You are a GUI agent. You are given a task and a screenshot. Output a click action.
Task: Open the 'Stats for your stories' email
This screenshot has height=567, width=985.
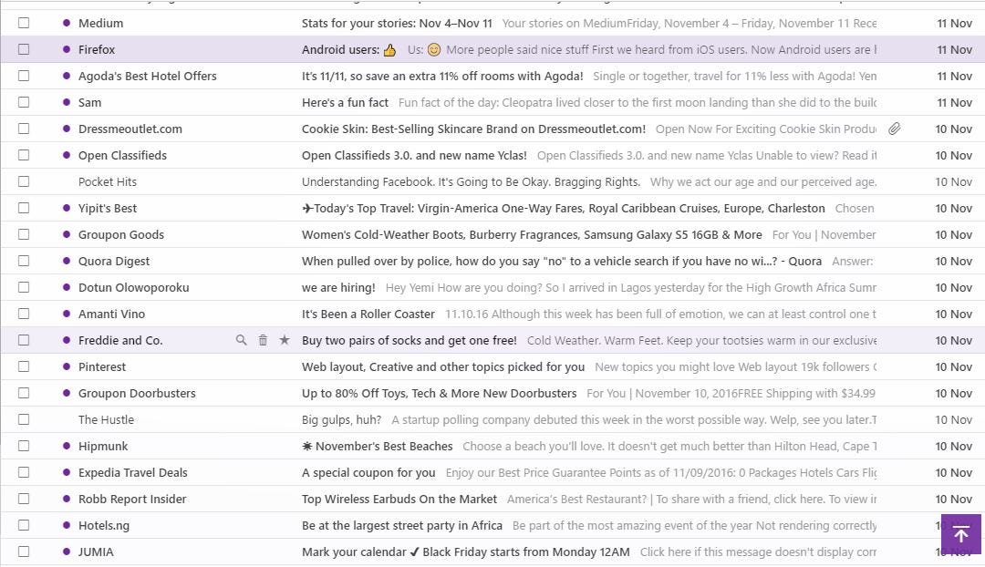coord(397,23)
